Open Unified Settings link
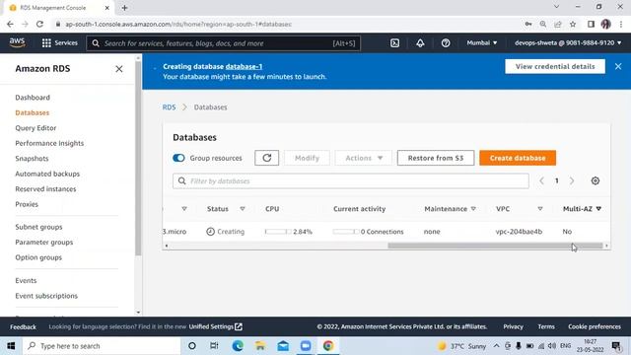Image resolution: width=631 pixels, height=355 pixels. [x=216, y=326]
